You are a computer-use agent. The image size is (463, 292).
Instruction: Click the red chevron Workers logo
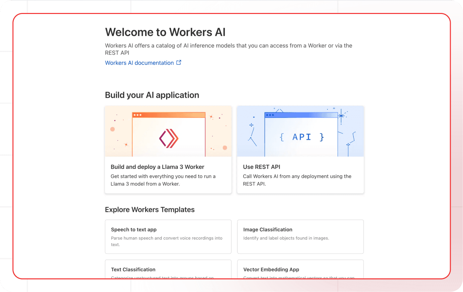pos(169,138)
